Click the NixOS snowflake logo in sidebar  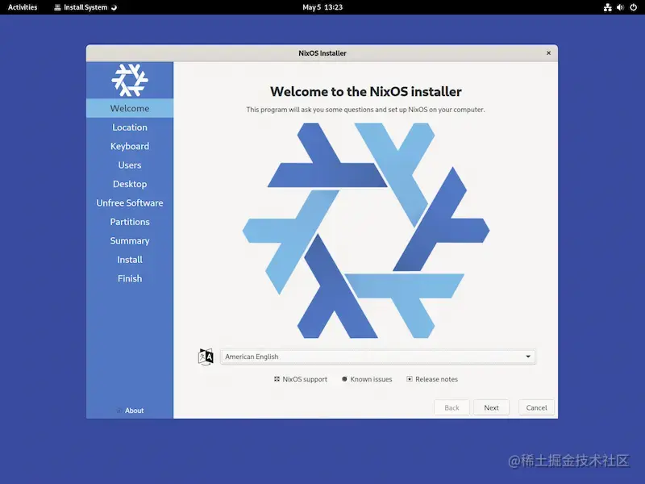coord(130,80)
